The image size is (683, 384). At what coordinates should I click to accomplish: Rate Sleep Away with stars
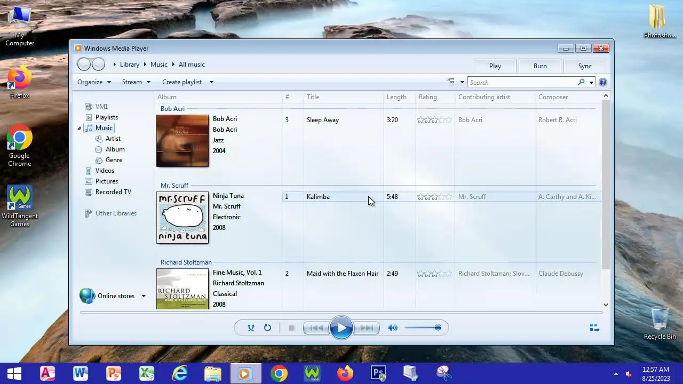point(434,120)
